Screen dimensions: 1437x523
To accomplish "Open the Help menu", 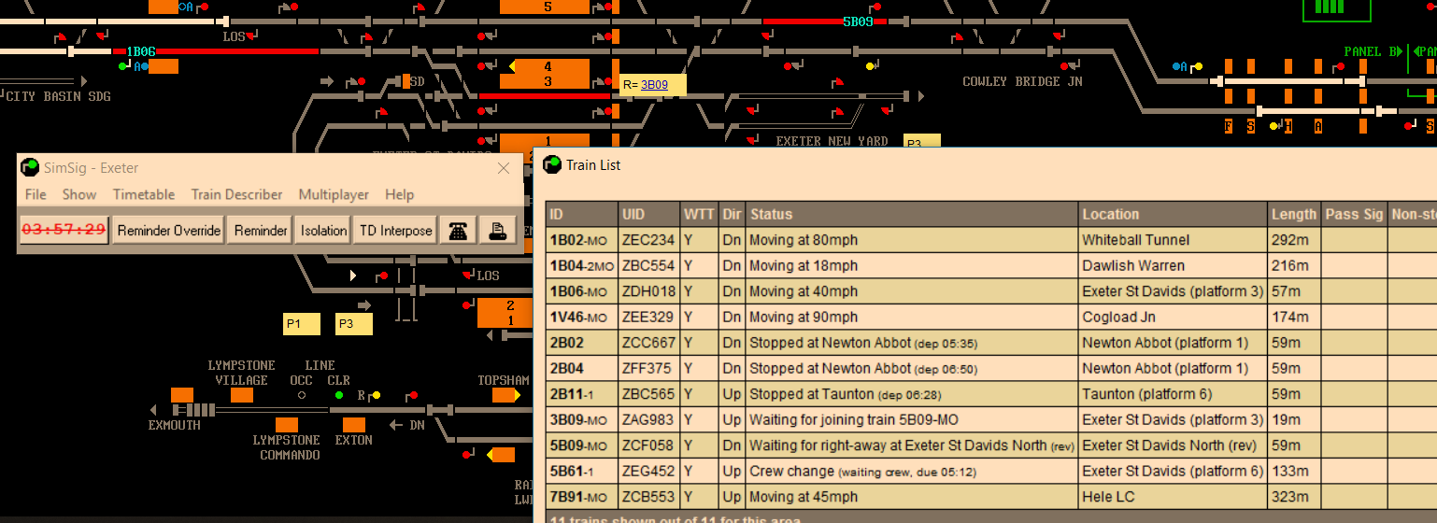I will pyautogui.click(x=399, y=194).
